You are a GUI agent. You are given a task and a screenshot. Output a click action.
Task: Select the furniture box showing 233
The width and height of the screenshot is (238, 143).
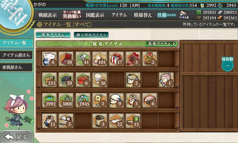pyautogui.click(x=49, y=80)
